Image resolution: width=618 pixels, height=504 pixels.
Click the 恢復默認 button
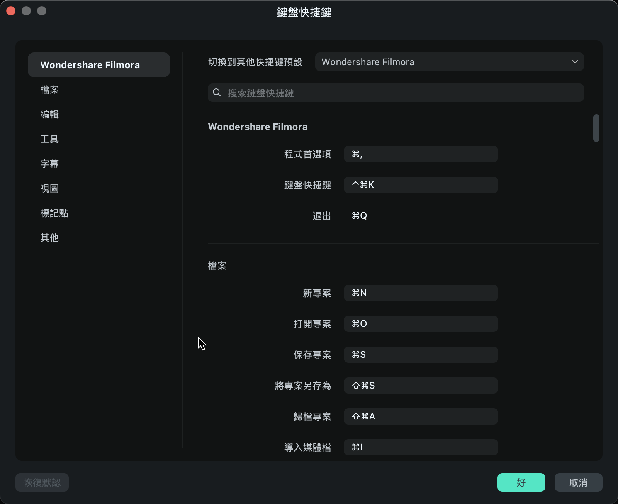click(42, 482)
